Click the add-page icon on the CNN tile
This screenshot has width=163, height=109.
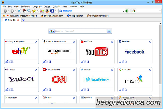click(50, 89)
